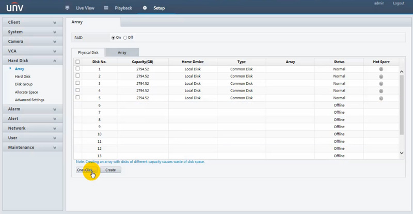Expand the Alarm sidebar section
The image size is (413, 214).
[33, 109]
